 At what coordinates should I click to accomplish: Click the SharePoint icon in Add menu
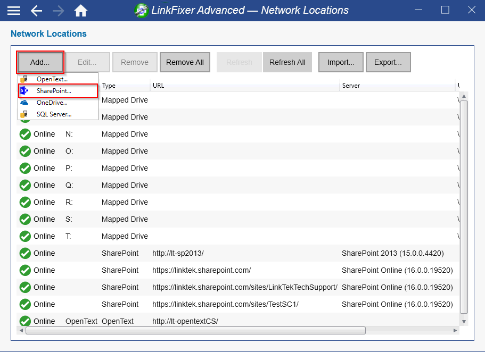coord(24,91)
